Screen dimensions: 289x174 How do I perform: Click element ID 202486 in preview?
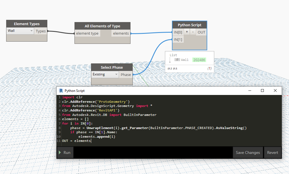coord(199,60)
